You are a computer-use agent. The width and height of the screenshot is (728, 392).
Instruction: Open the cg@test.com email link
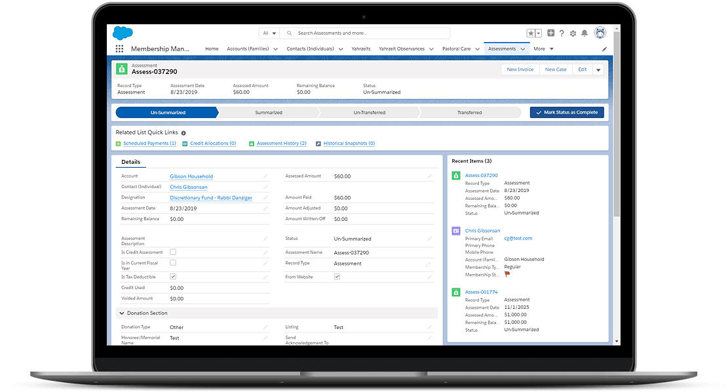point(518,238)
